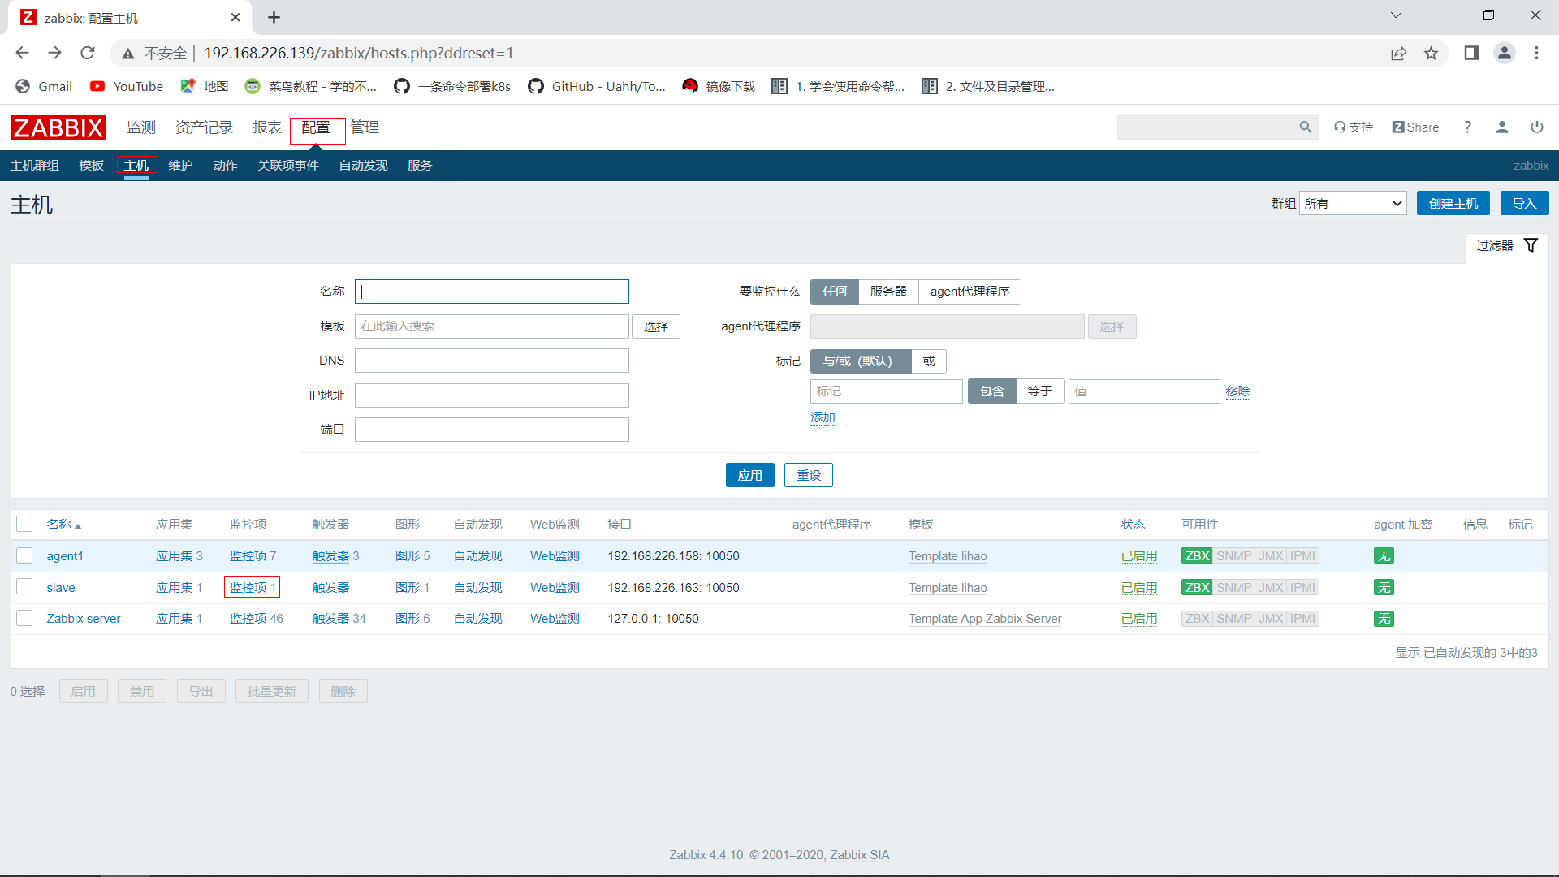Select the agent1 host checkbox

[24, 556]
